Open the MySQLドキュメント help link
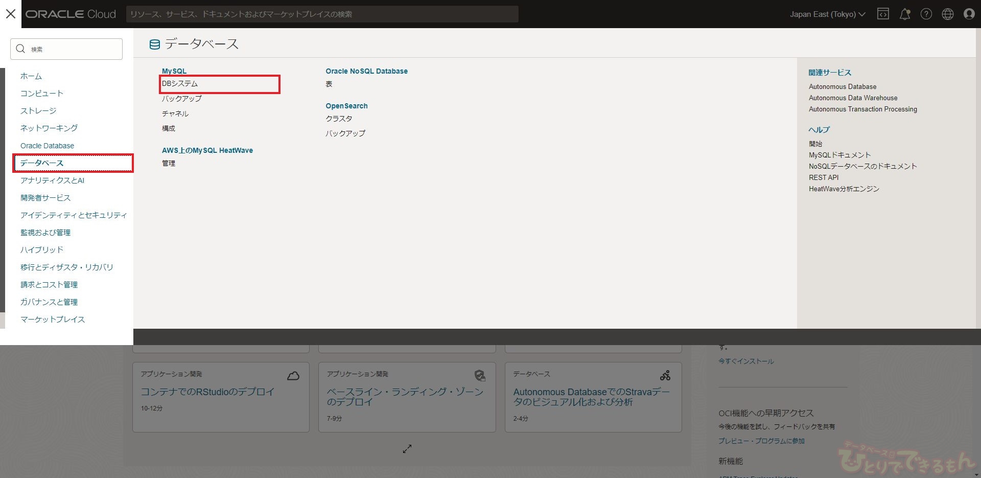The height and width of the screenshot is (478, 981). [839, 155]
